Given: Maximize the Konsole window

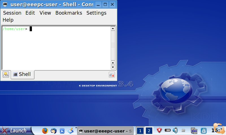Looking at the screenshot, I should point(105,4).
